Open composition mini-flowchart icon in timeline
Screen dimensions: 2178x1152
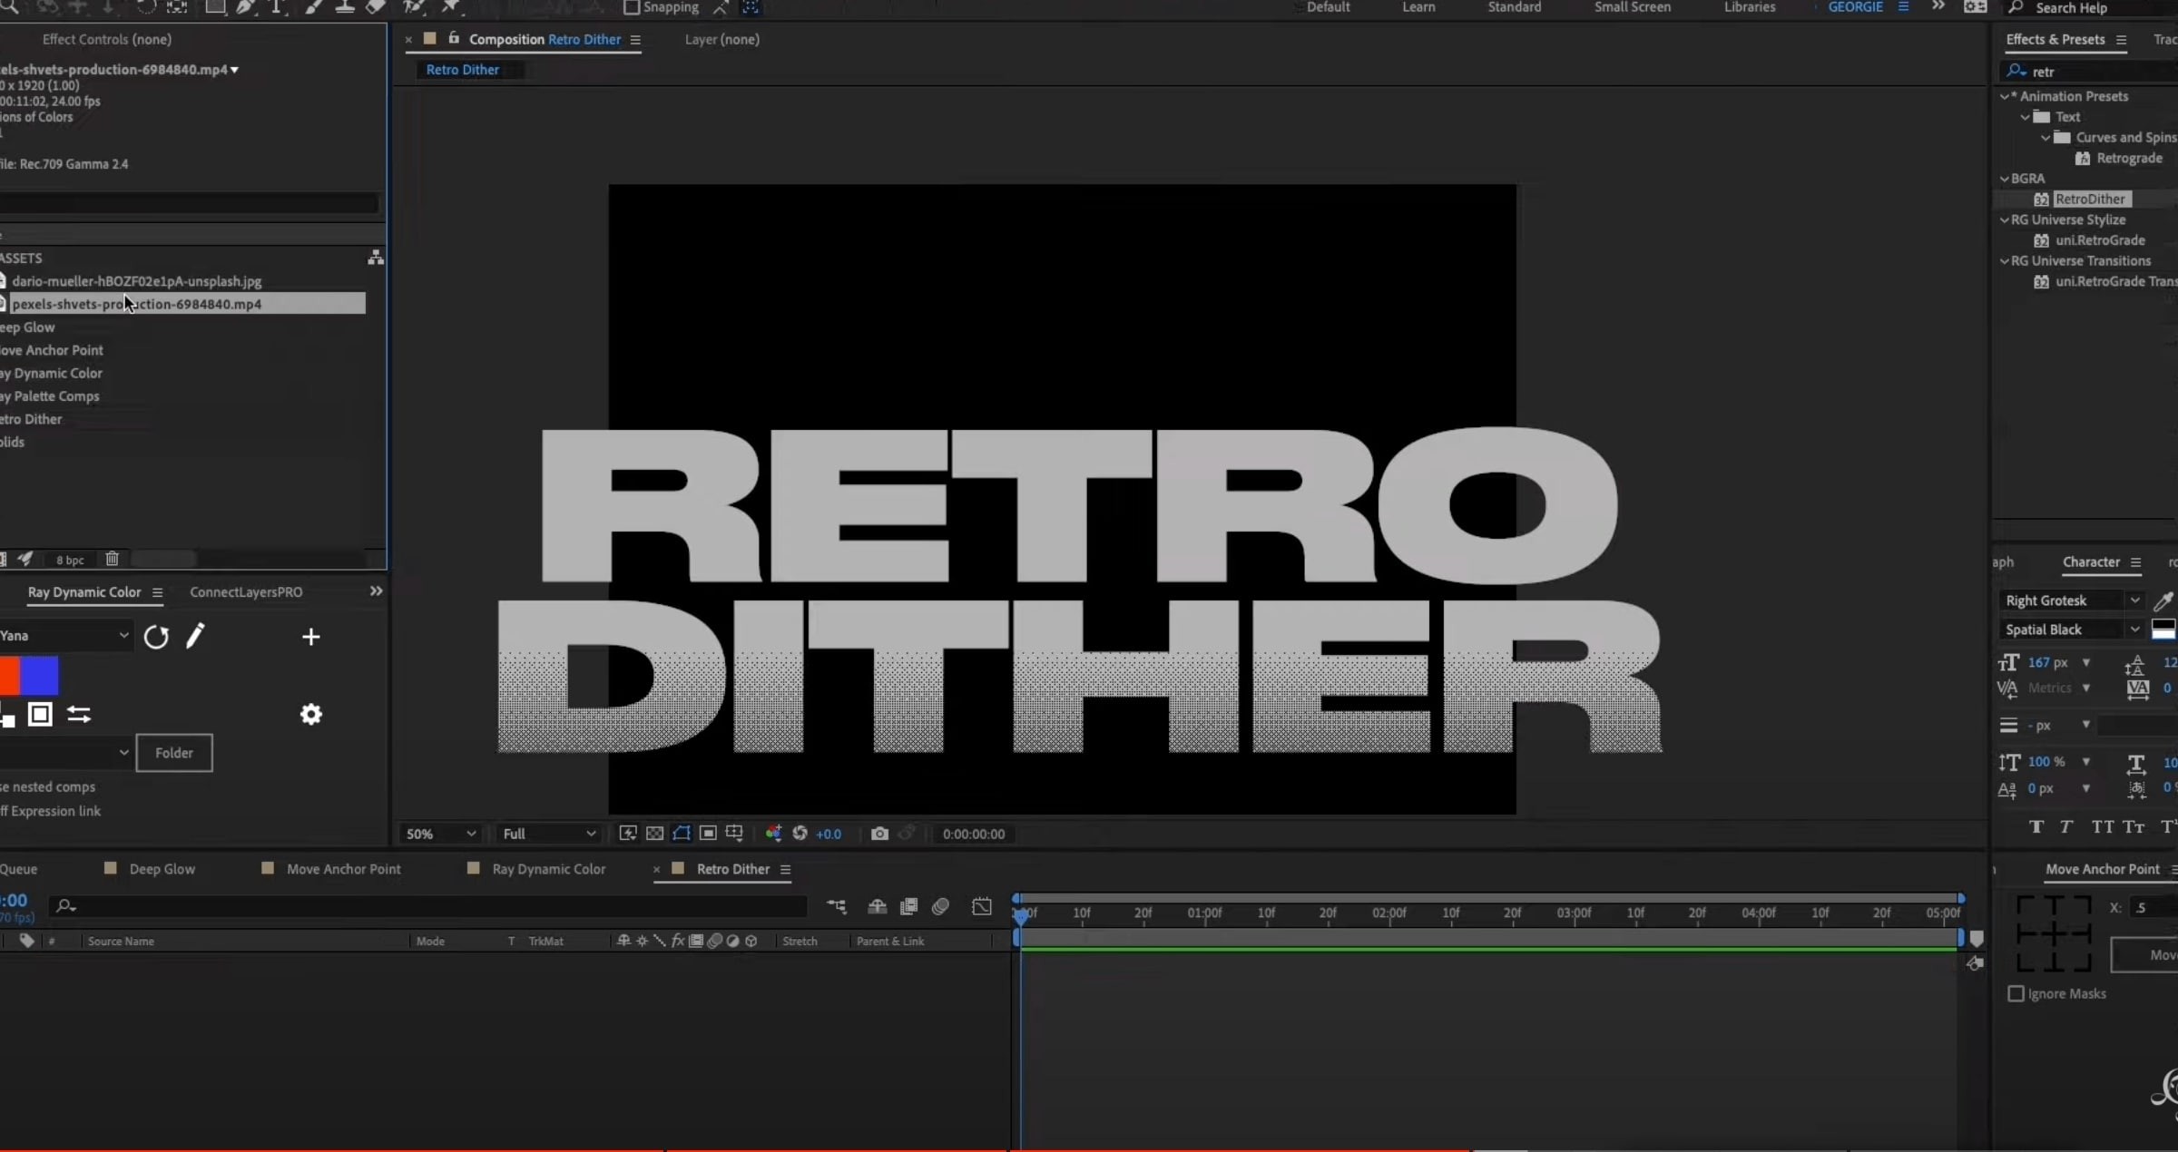point(837,906)
